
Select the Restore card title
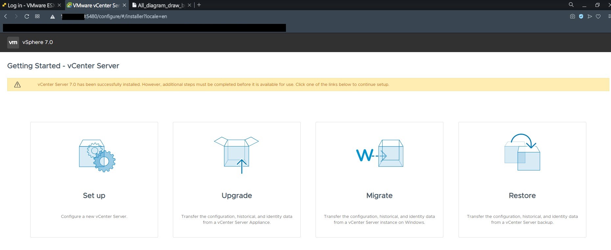click(x=522, y=196)
